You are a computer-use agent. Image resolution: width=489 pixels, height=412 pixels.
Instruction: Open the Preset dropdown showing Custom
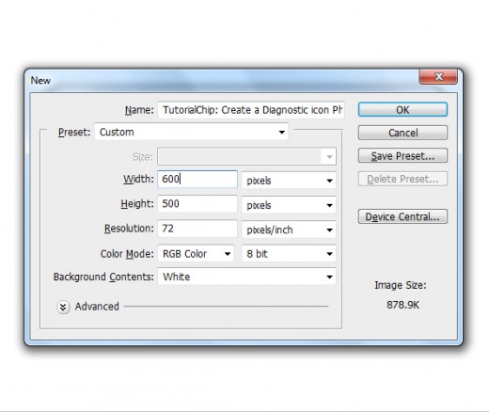tap(191, 132)
